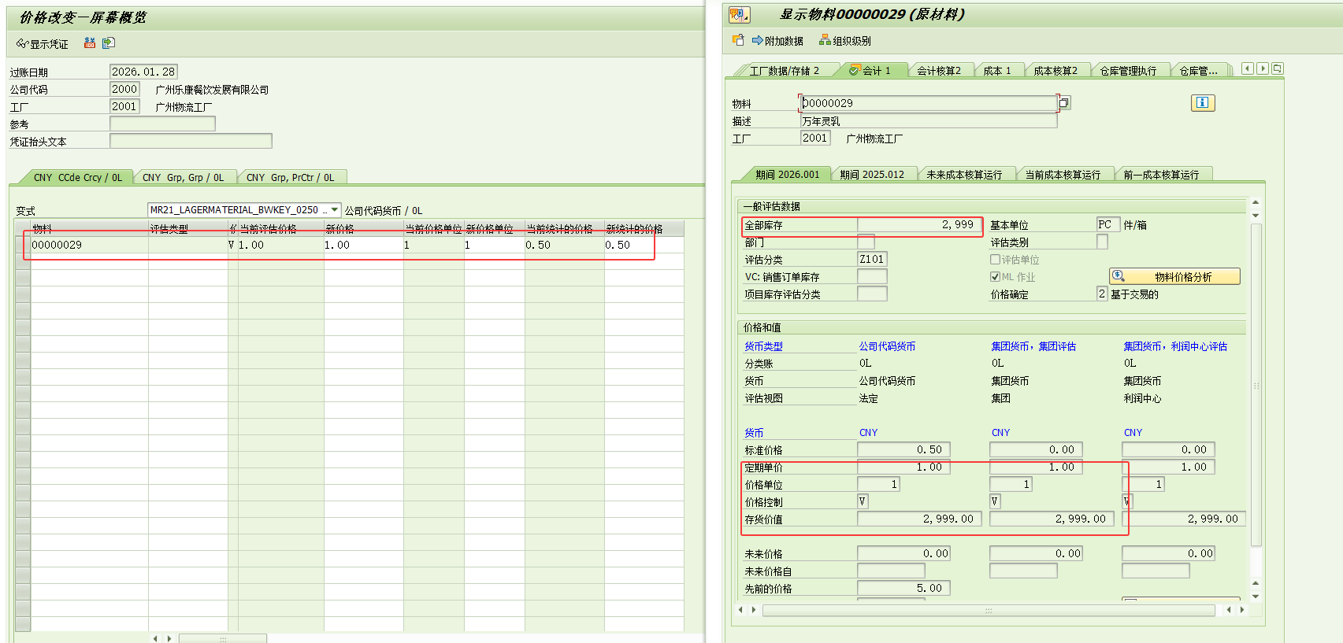The height and width of the screenshot is (643, 1343).
Task: Open the material services icon beside the title
Action: (x=739, y=15)
